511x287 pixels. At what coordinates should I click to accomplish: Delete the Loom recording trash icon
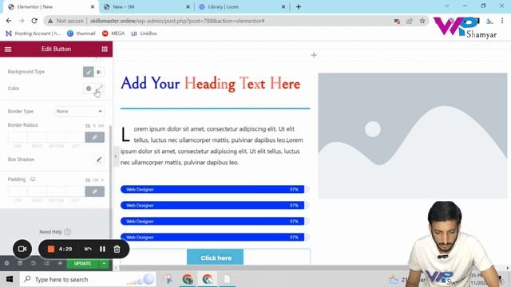point(117,249)
